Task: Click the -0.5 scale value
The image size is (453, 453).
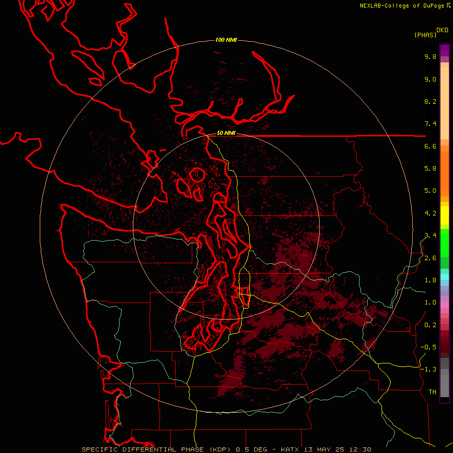Action: 428,347
